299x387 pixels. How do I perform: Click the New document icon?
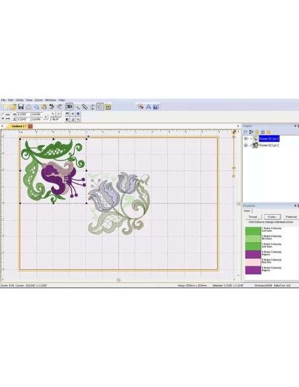click(x=5, y=107)
